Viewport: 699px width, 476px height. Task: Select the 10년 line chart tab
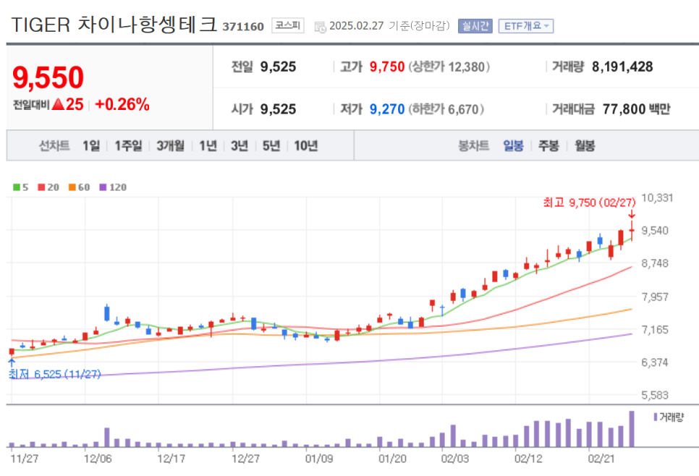[x=306, y=145]
